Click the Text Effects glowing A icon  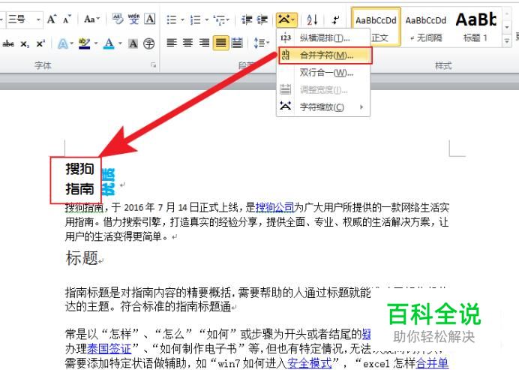(x=62, y=44)
